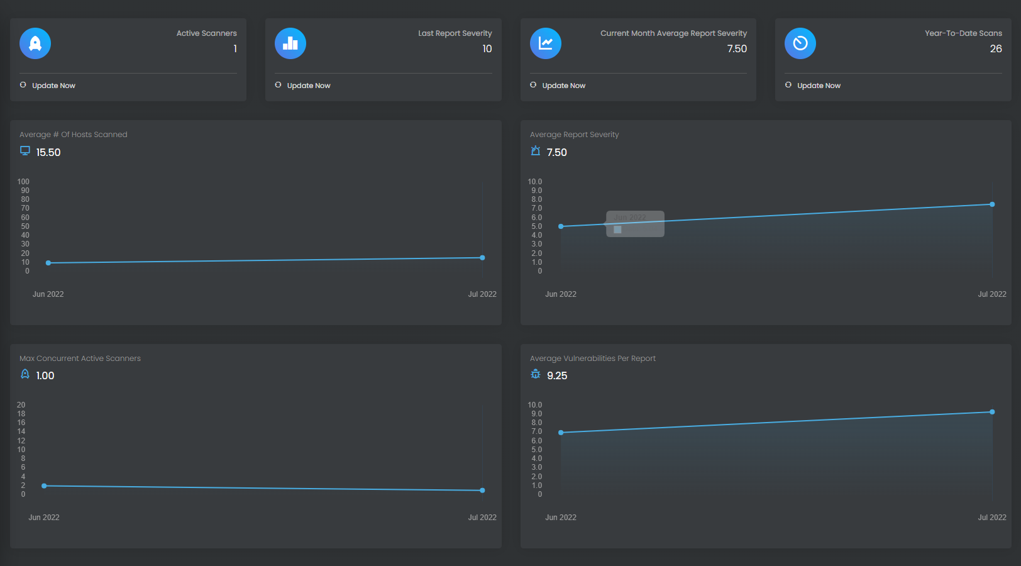Select Jun 2022 point in Max Concurrent Scanners chart
This screenshot has height=566, width=1021.
coord(44,486)
